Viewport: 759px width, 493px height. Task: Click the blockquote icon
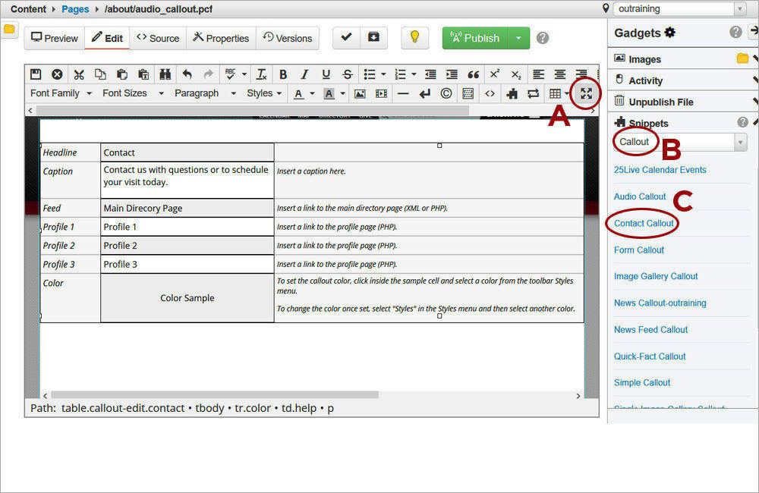click(x=473, y=74)
